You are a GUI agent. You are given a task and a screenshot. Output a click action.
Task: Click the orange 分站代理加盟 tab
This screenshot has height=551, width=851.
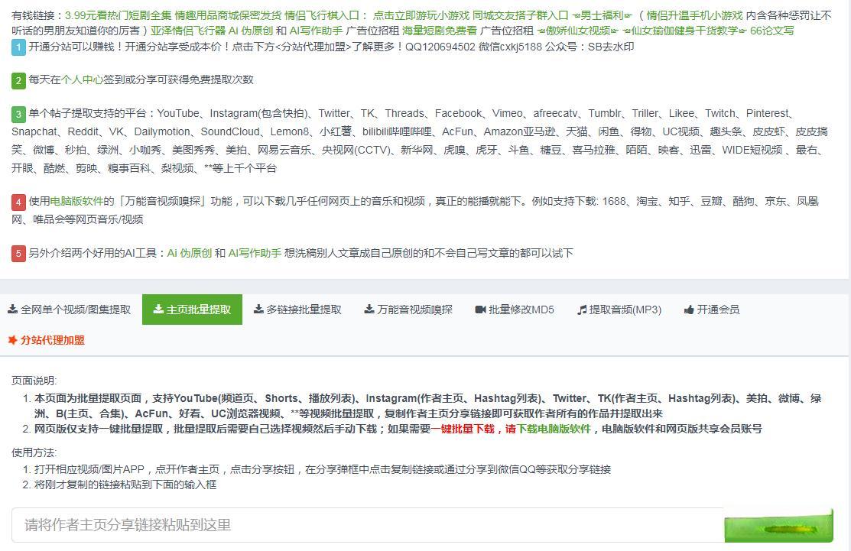pyautogui.click(x=46, y=340)
